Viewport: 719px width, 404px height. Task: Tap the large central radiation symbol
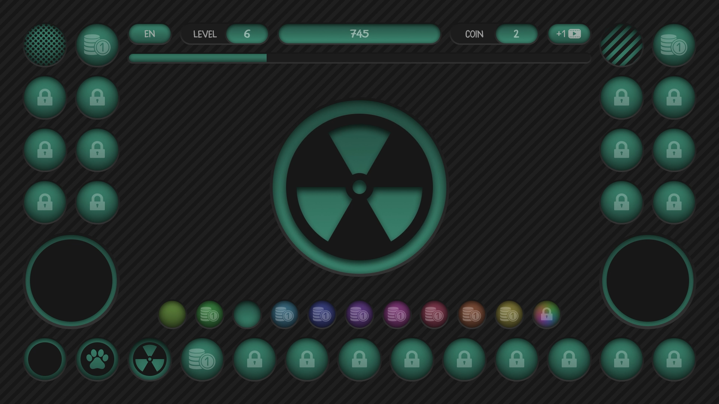point(359,187)
